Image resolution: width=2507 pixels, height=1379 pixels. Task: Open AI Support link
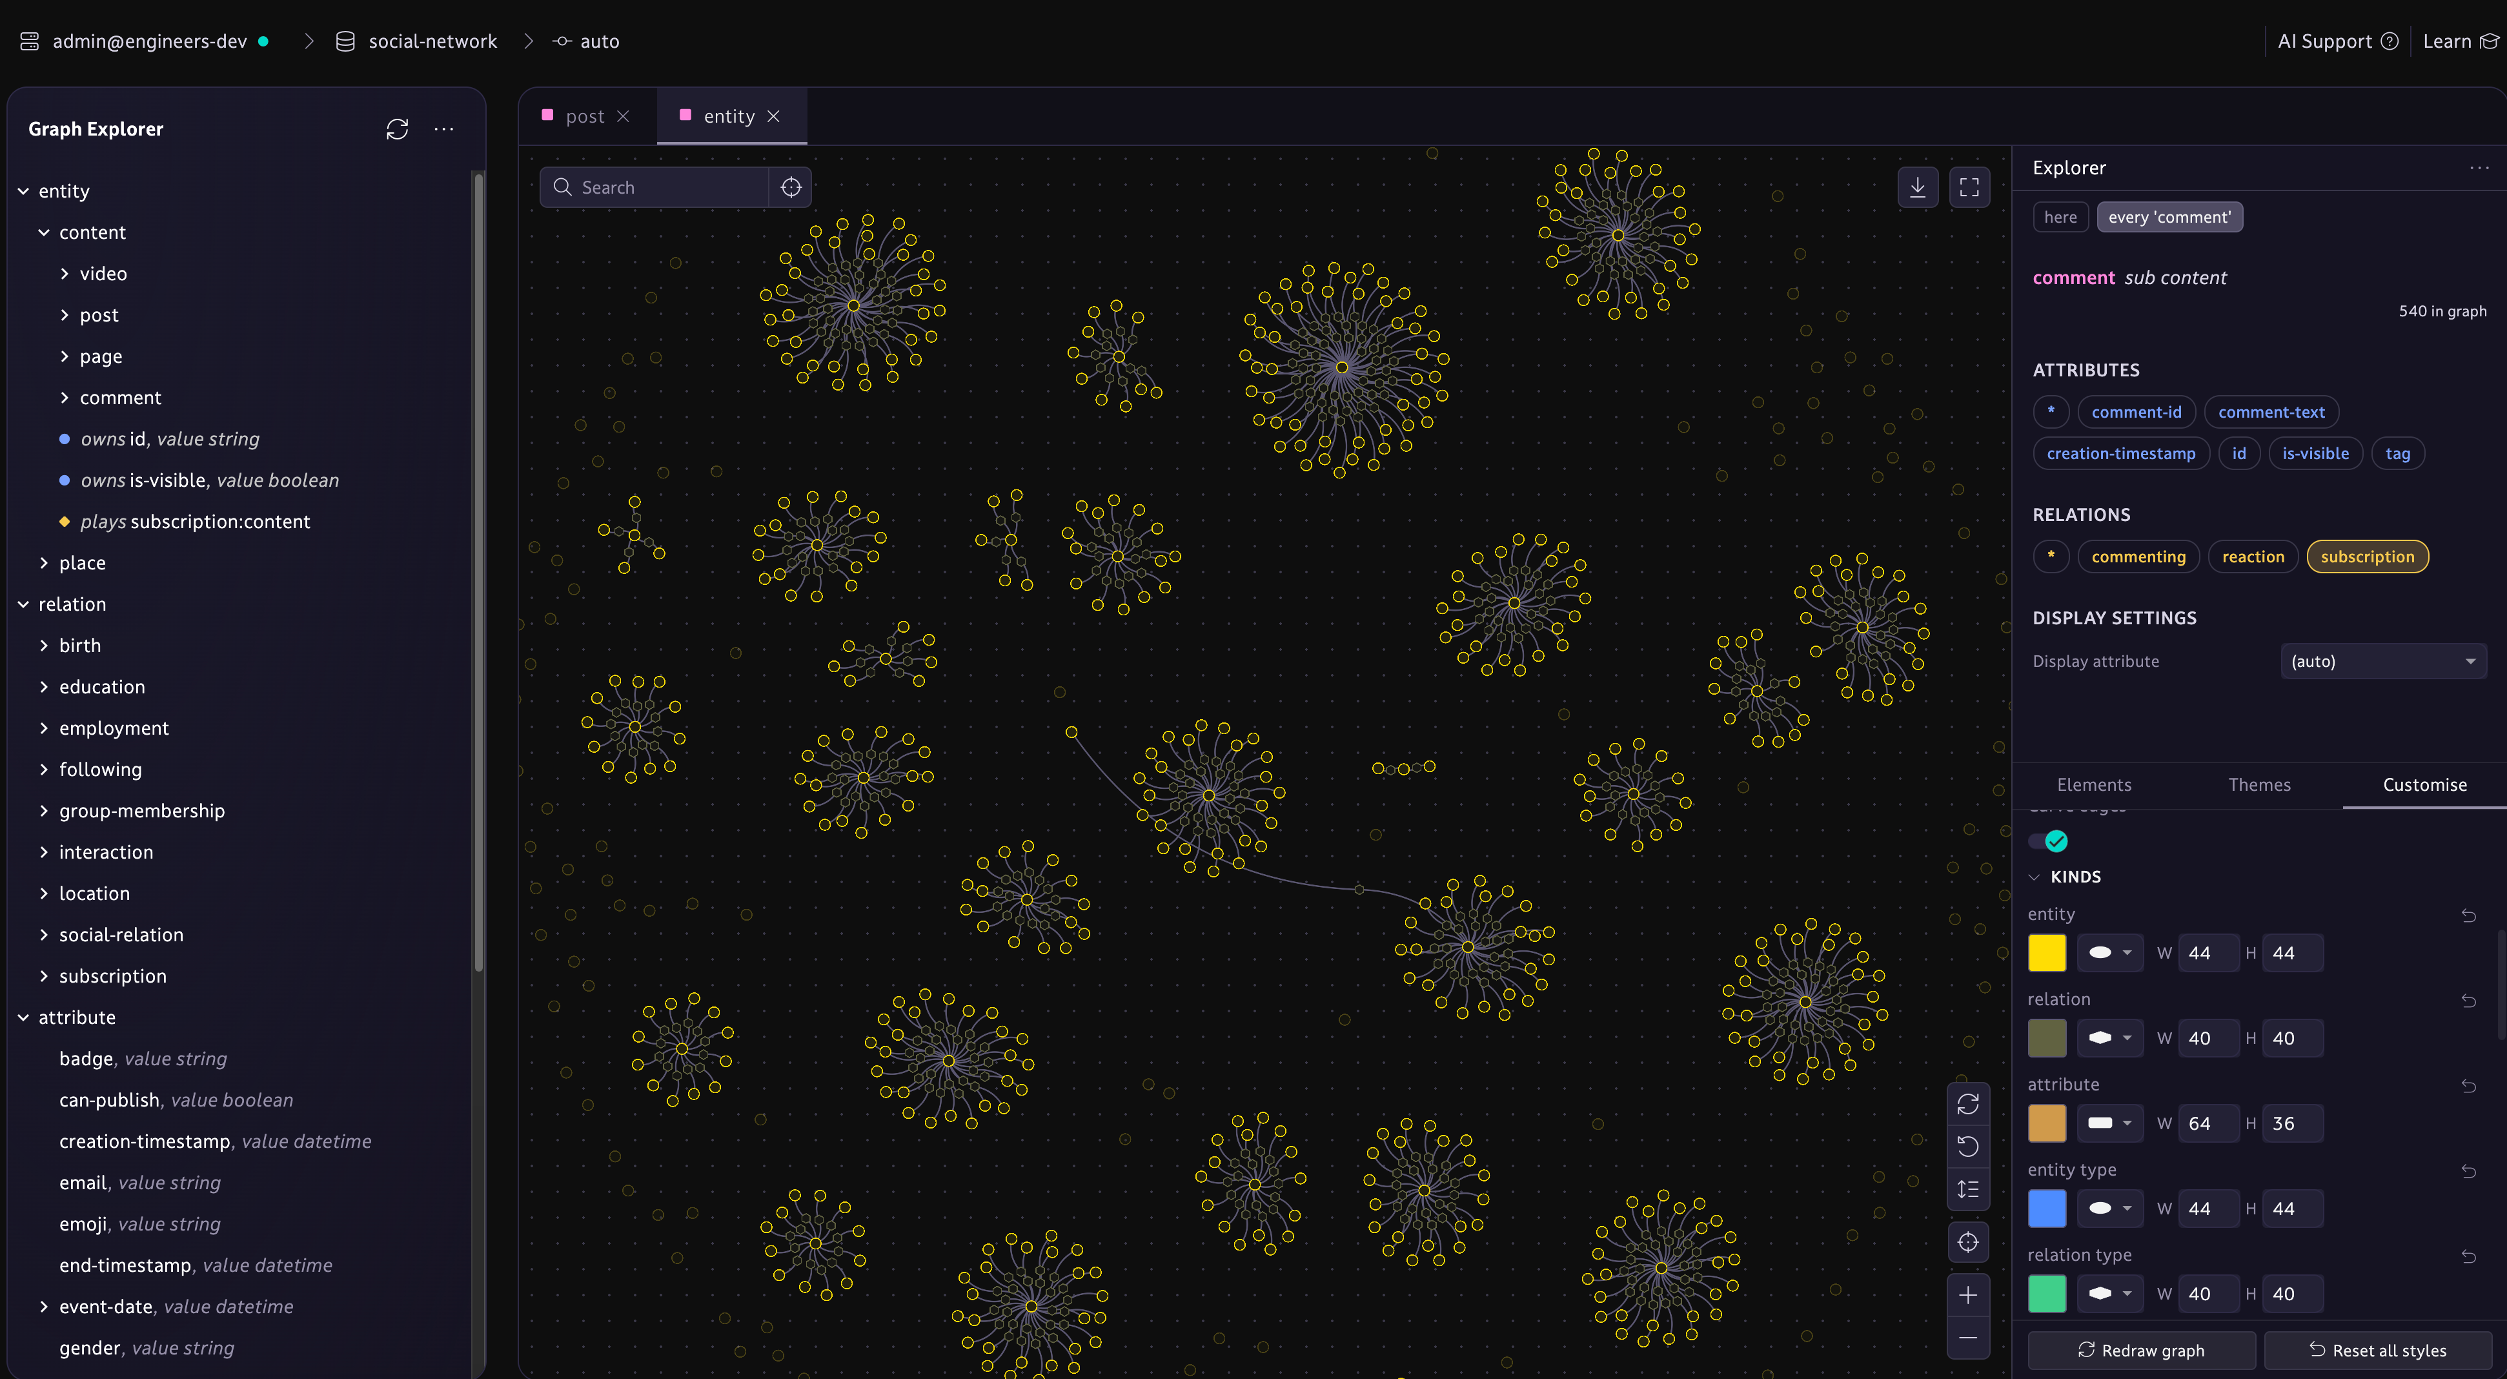click(2338, 41)
